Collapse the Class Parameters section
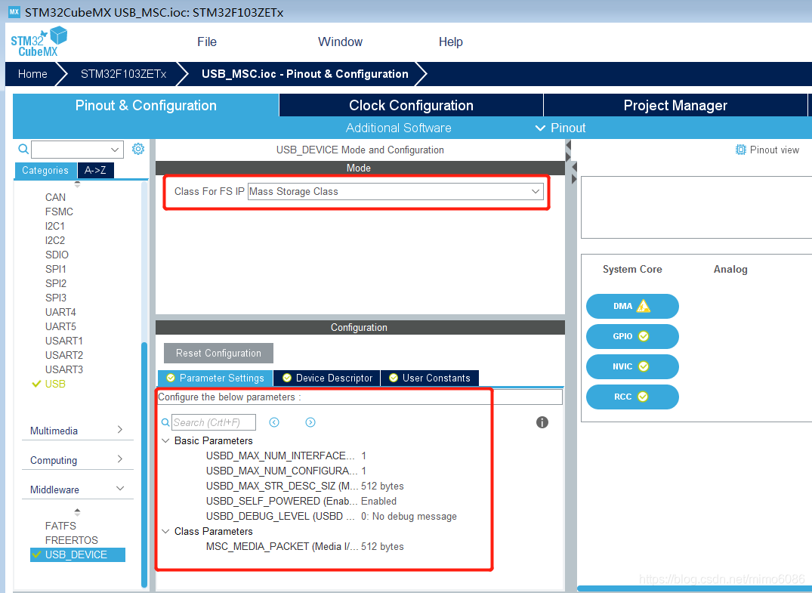Screen dimensions: 812x593 pyautogui.click(x=165, y=531)
